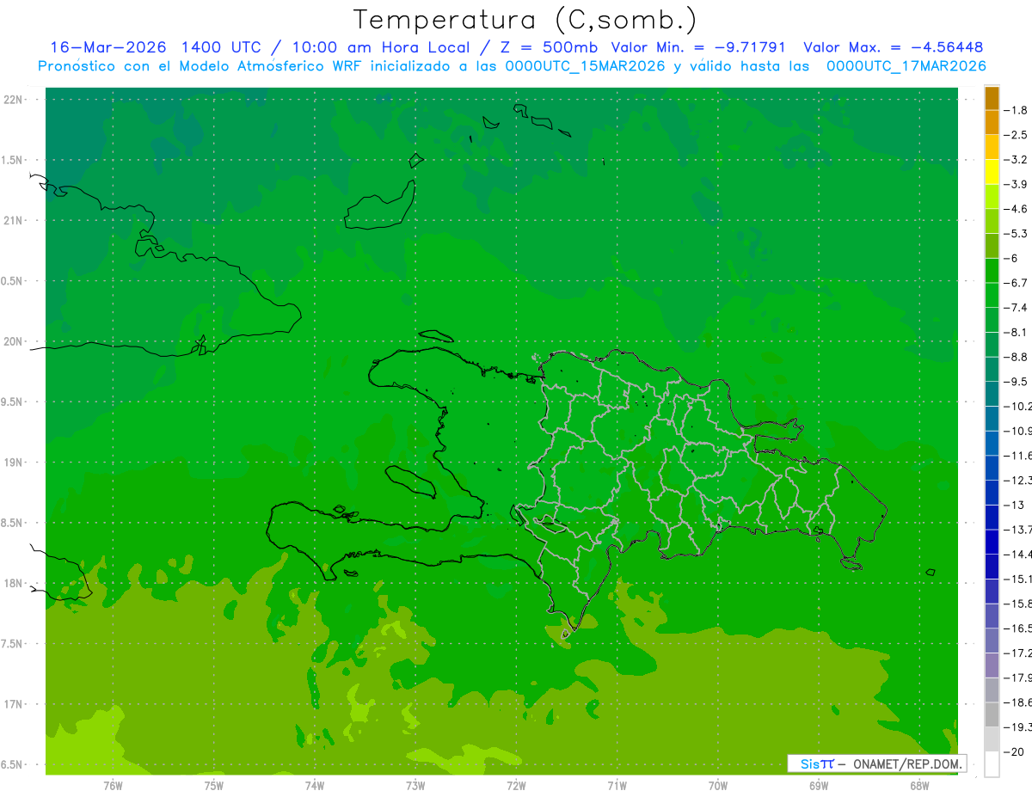Click the '17N' latitude label

coord(14,704)
